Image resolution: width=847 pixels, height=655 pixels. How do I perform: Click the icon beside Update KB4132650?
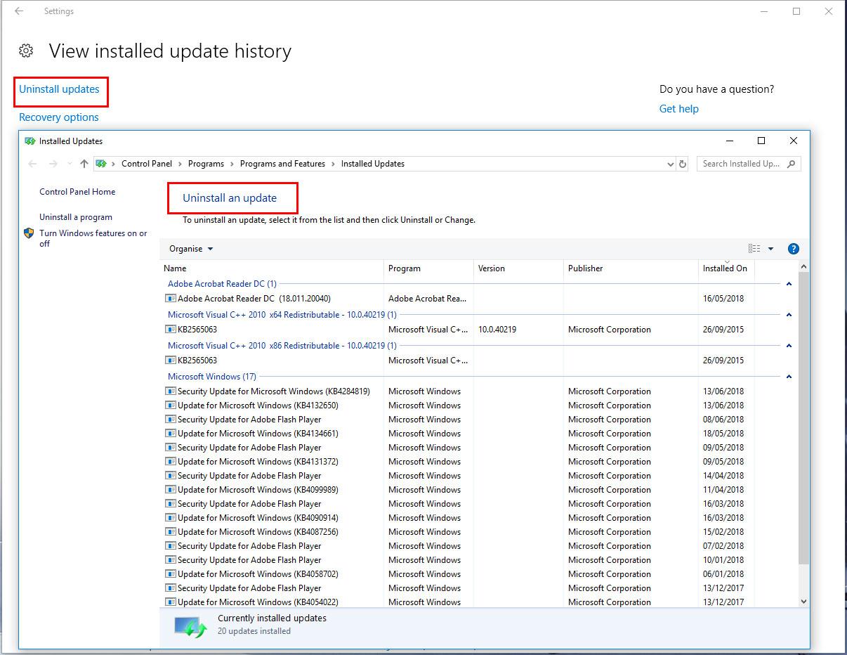click(x=171, y=406)
